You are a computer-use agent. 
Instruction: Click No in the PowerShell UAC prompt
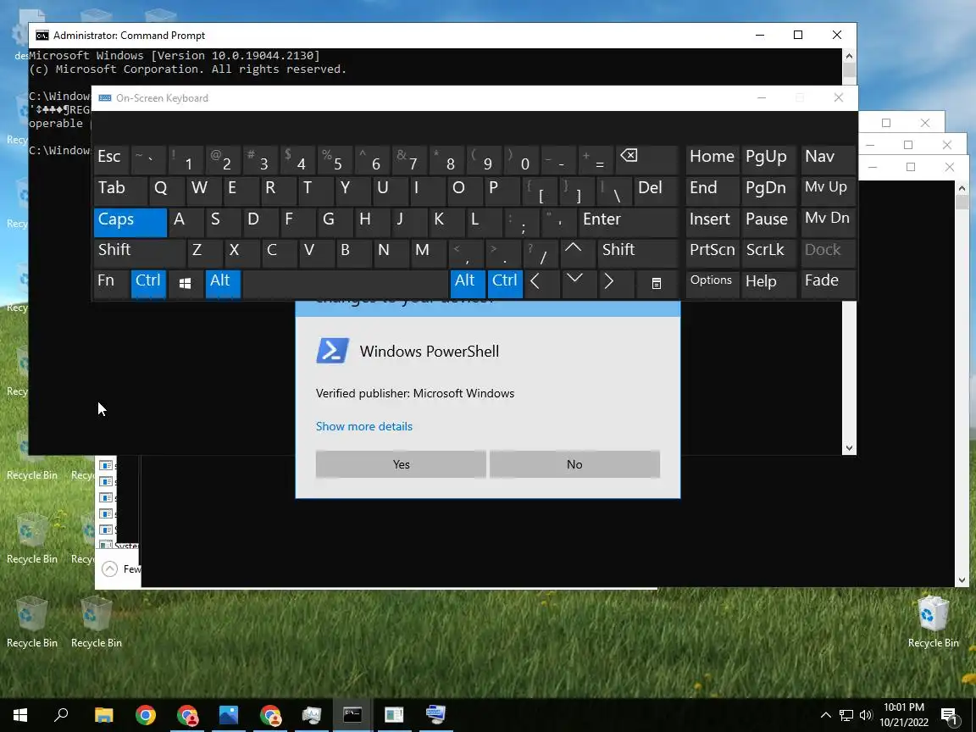[574, 464]
